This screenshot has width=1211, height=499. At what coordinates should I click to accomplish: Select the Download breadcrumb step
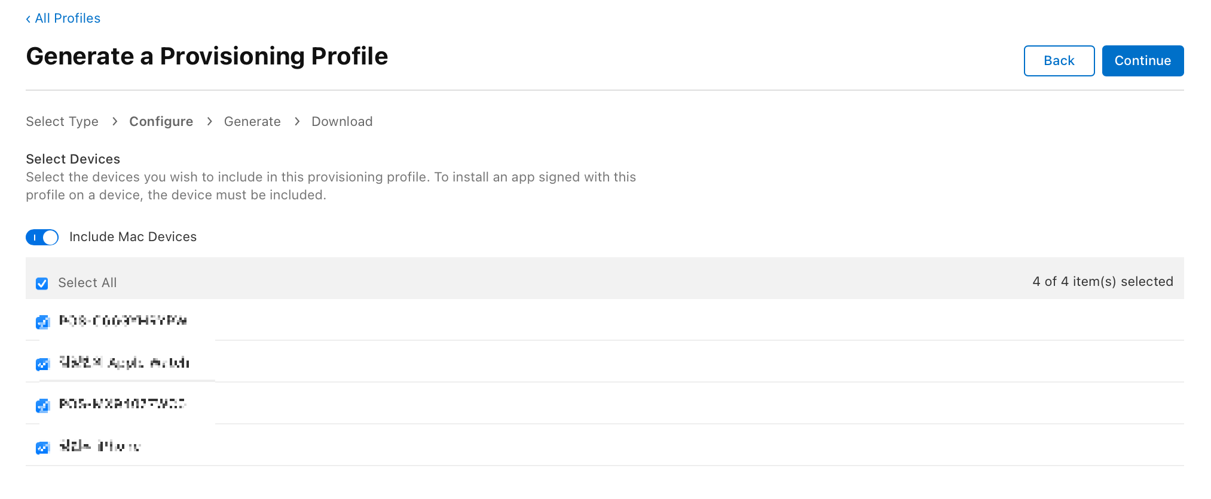[342, 122]
